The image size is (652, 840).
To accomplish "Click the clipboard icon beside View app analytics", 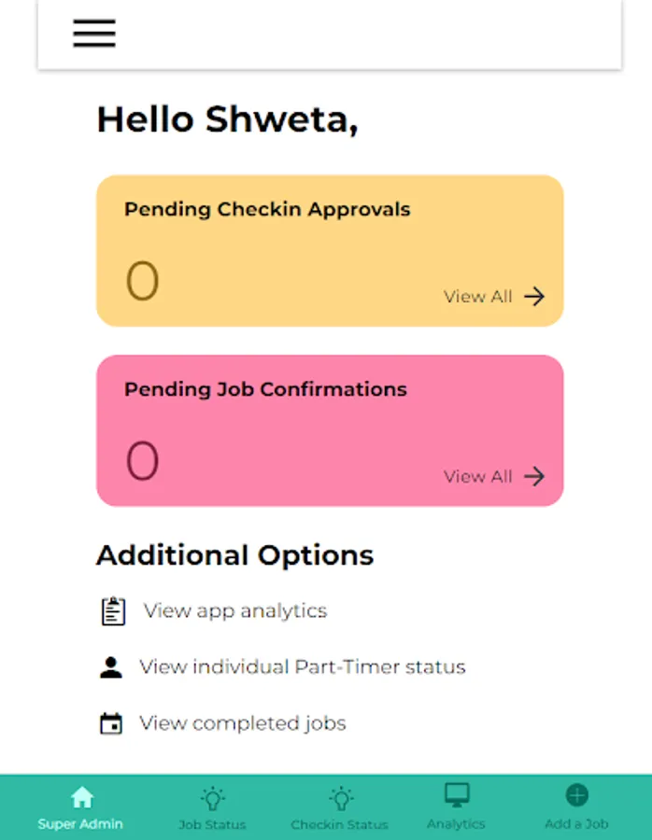I will click(x=112, y=611).
